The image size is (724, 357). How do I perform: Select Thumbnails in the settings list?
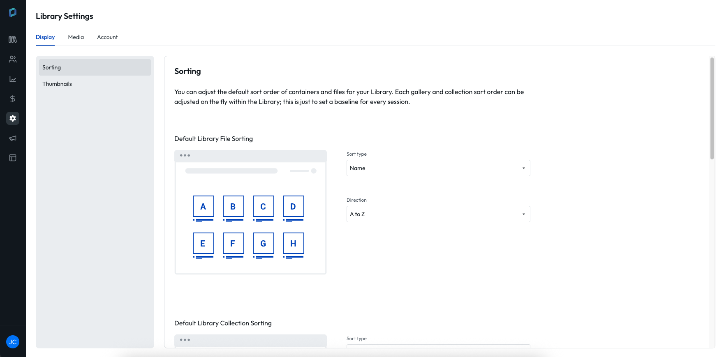(x=95, y=84)
